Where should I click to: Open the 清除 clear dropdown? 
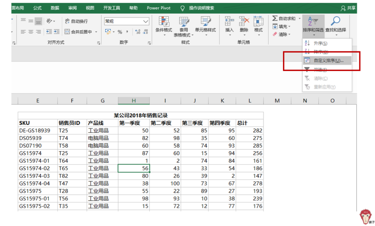tap(282, 34)
